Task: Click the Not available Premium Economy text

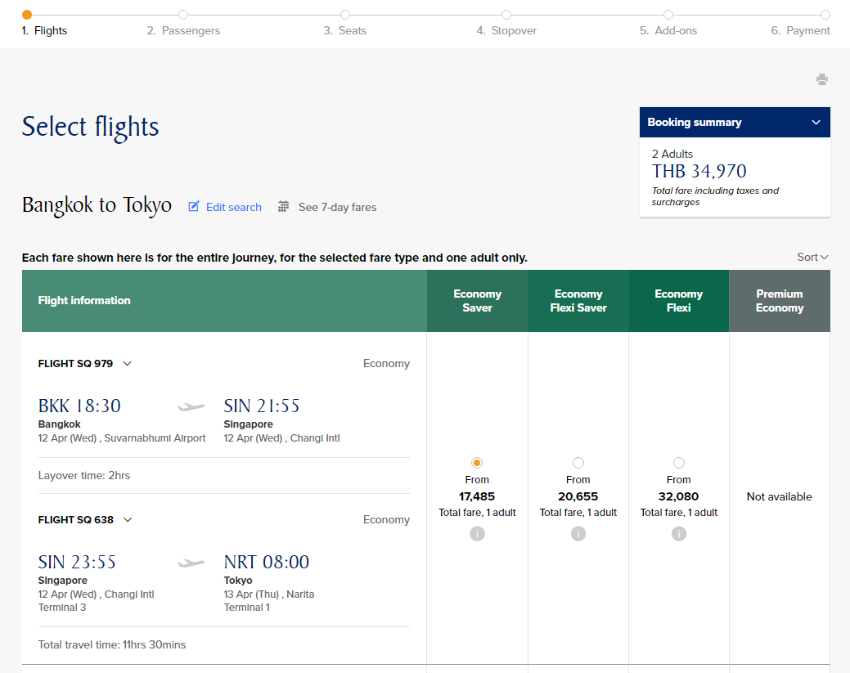Action: click(780, 497)
